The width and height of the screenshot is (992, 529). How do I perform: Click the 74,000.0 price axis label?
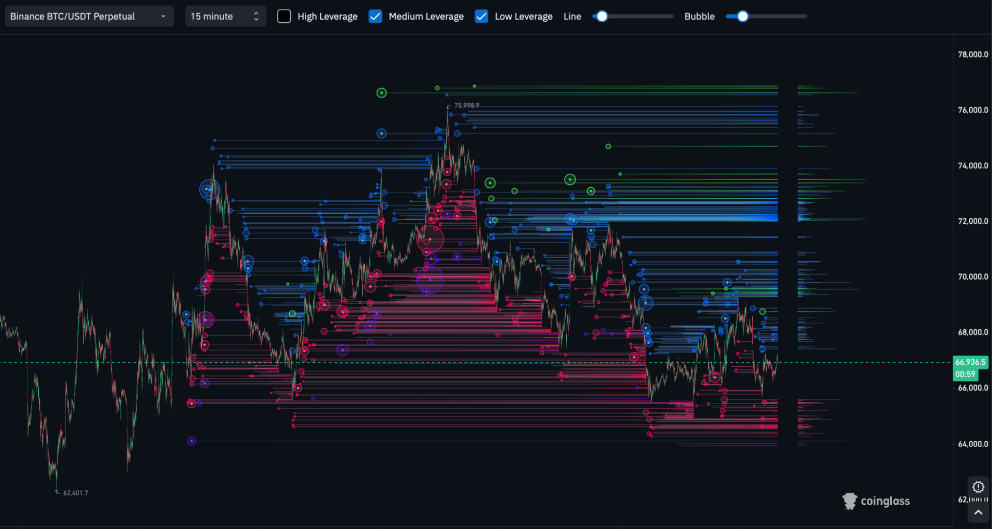tap(973, 166)
